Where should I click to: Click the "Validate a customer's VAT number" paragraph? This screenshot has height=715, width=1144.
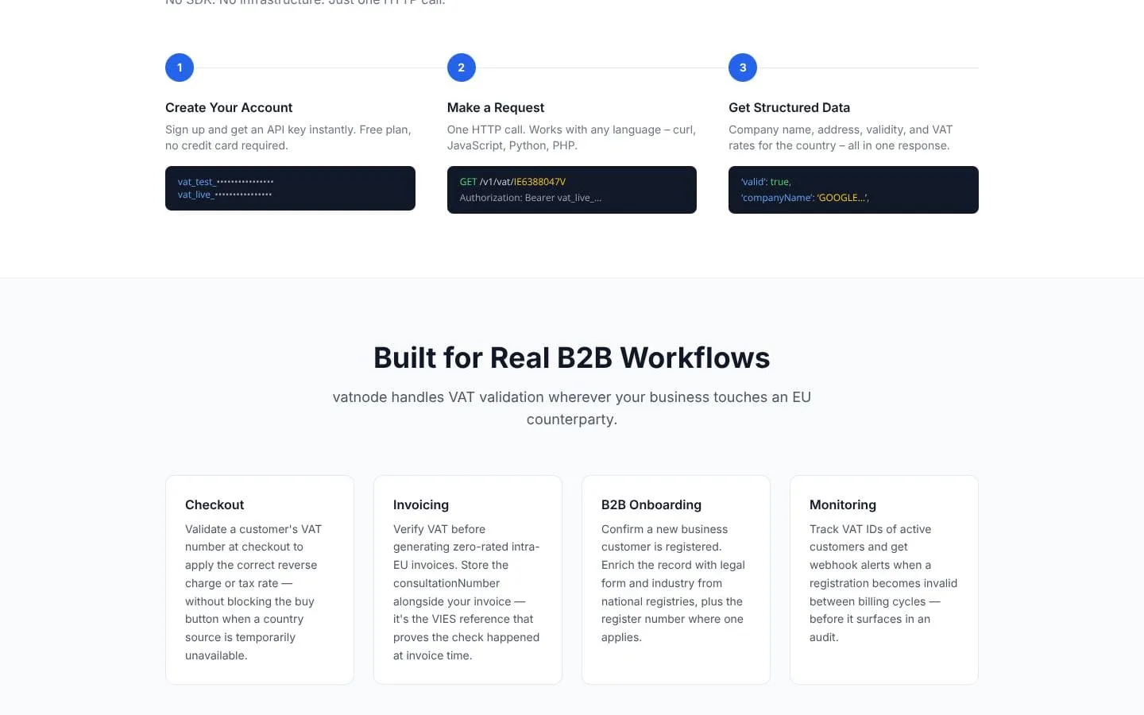(x=254, y=592)
